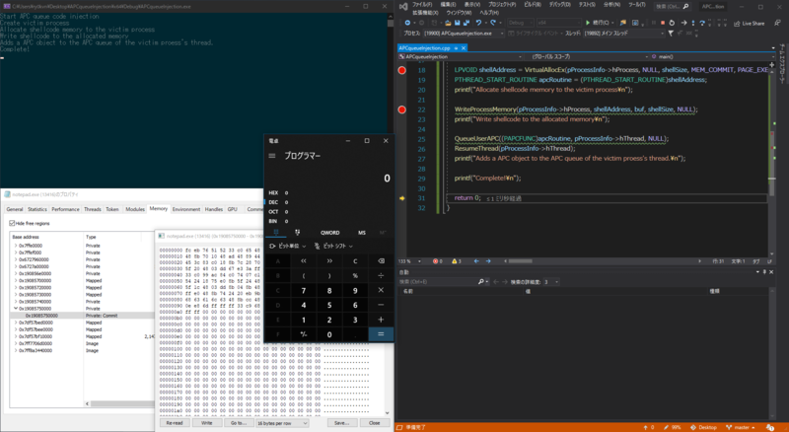This screenshot has width=789, height=432.
Task: Click the notifications icon in Visual Studio status bar
Action: (x=770, y=427)
